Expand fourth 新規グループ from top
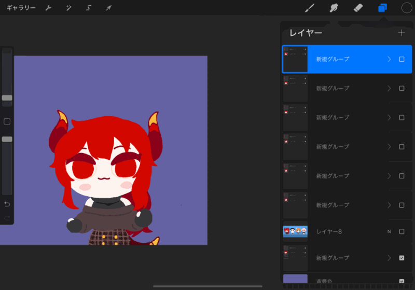Viewport: 415px width, 290px height. [x=389, y=147]
